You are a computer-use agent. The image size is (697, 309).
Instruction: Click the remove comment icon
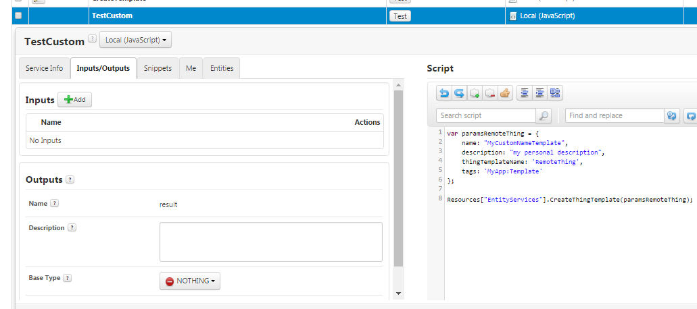point(490,93)
